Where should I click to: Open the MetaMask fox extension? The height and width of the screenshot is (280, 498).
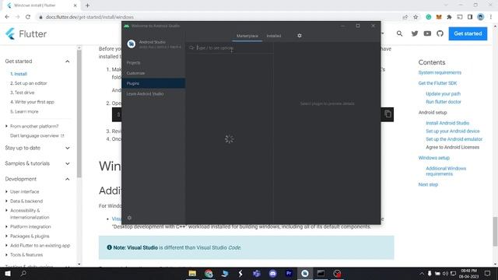pyautogui.click(x=439, y=17)
